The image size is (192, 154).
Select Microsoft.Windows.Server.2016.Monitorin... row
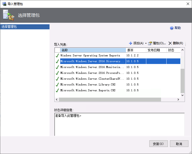(x=118, y=67)
